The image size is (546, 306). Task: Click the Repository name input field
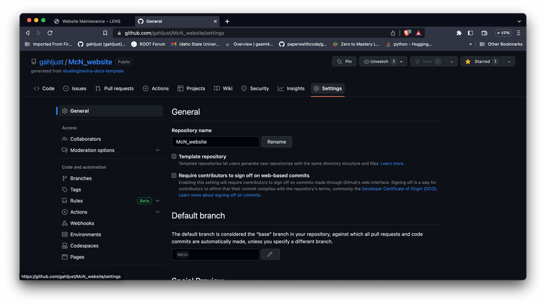[x=216, y=142]
